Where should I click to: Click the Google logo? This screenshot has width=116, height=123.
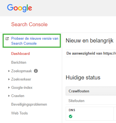[x=19, y=8]
